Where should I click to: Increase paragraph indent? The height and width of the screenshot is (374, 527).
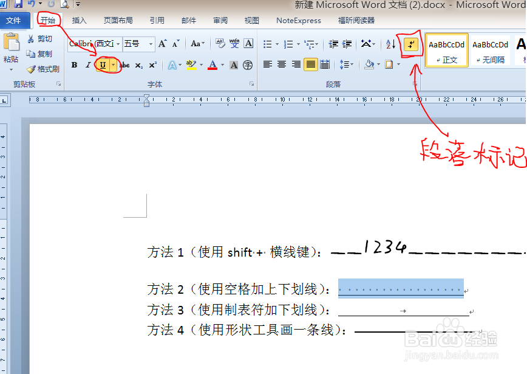347,44
